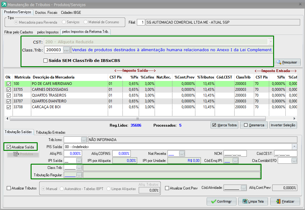Open the Trib.Icms lookup ellipsis button
This screenshot has width=305, height=210.
pyautogui.click(x=84, y=140)
